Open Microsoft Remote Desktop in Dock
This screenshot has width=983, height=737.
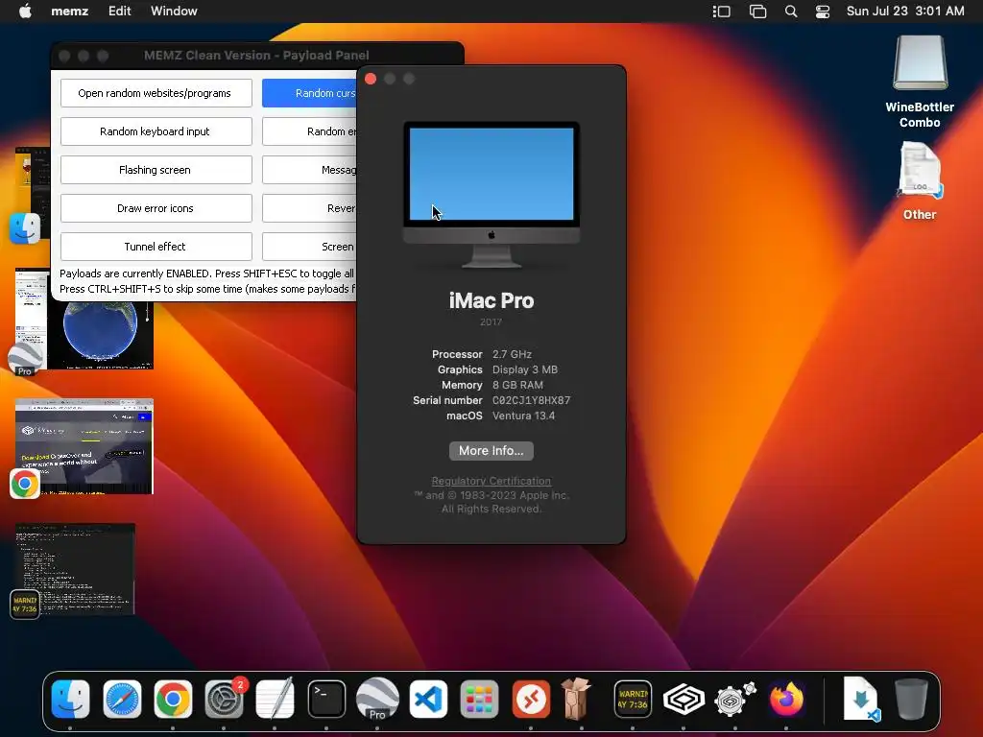[531, 699]
